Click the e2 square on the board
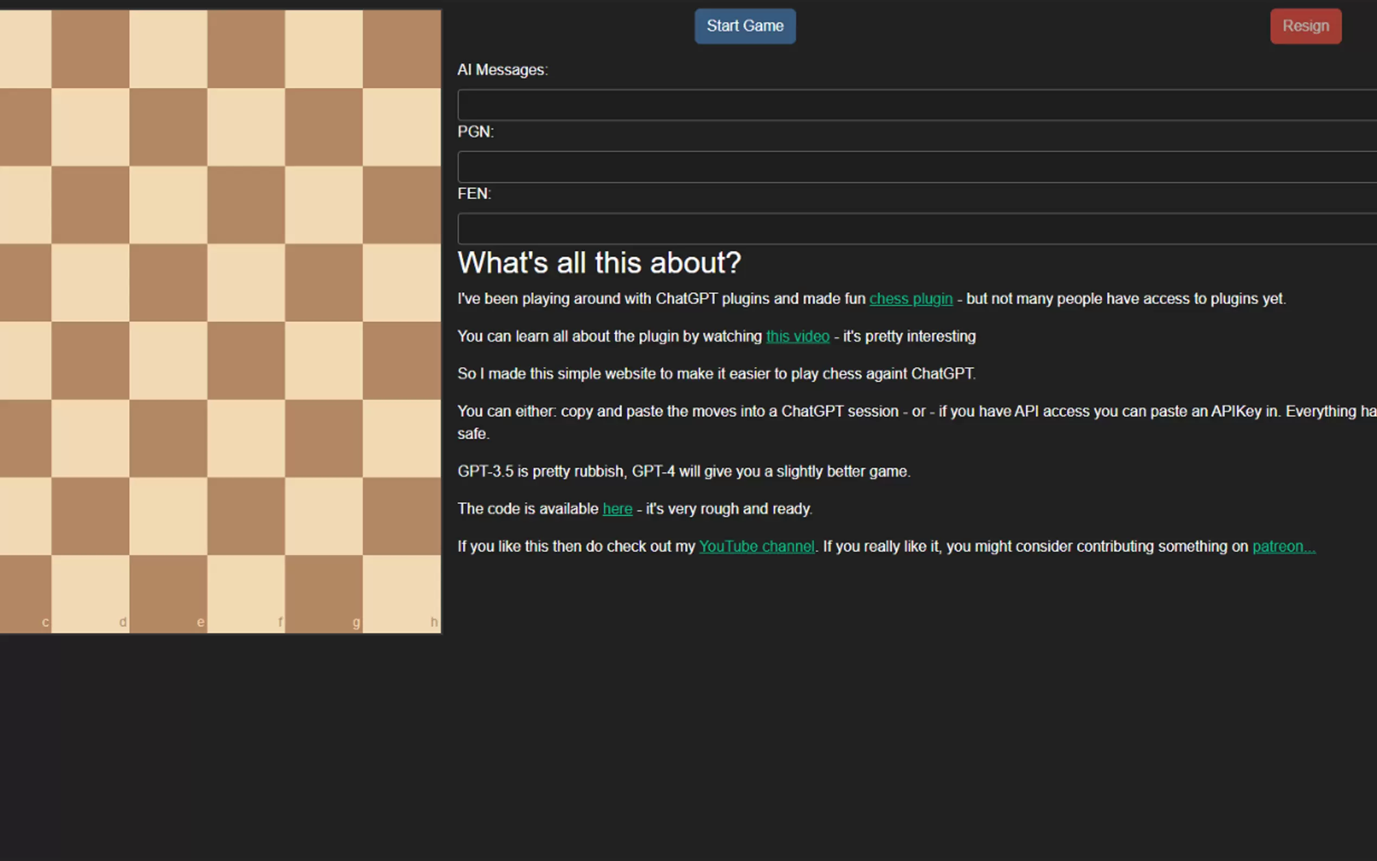1377x861 pixels. click(169, 516)
